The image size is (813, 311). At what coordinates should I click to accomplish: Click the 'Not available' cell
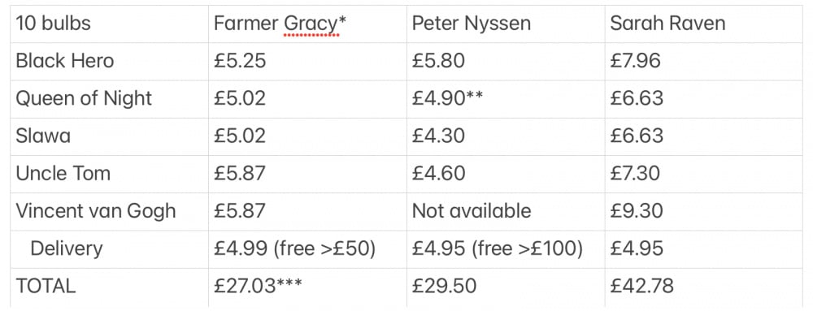506,211
